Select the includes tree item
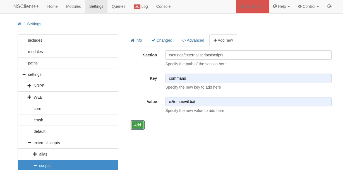Viewport: 343px width, 170px height. (x=68, y=40)
